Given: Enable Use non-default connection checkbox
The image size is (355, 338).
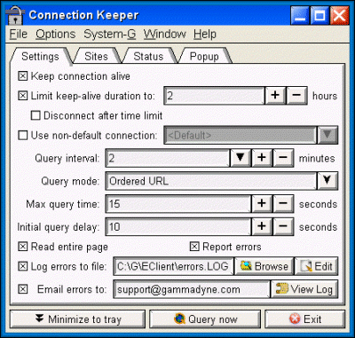Looking at the screenshot, I should (22, 136).
